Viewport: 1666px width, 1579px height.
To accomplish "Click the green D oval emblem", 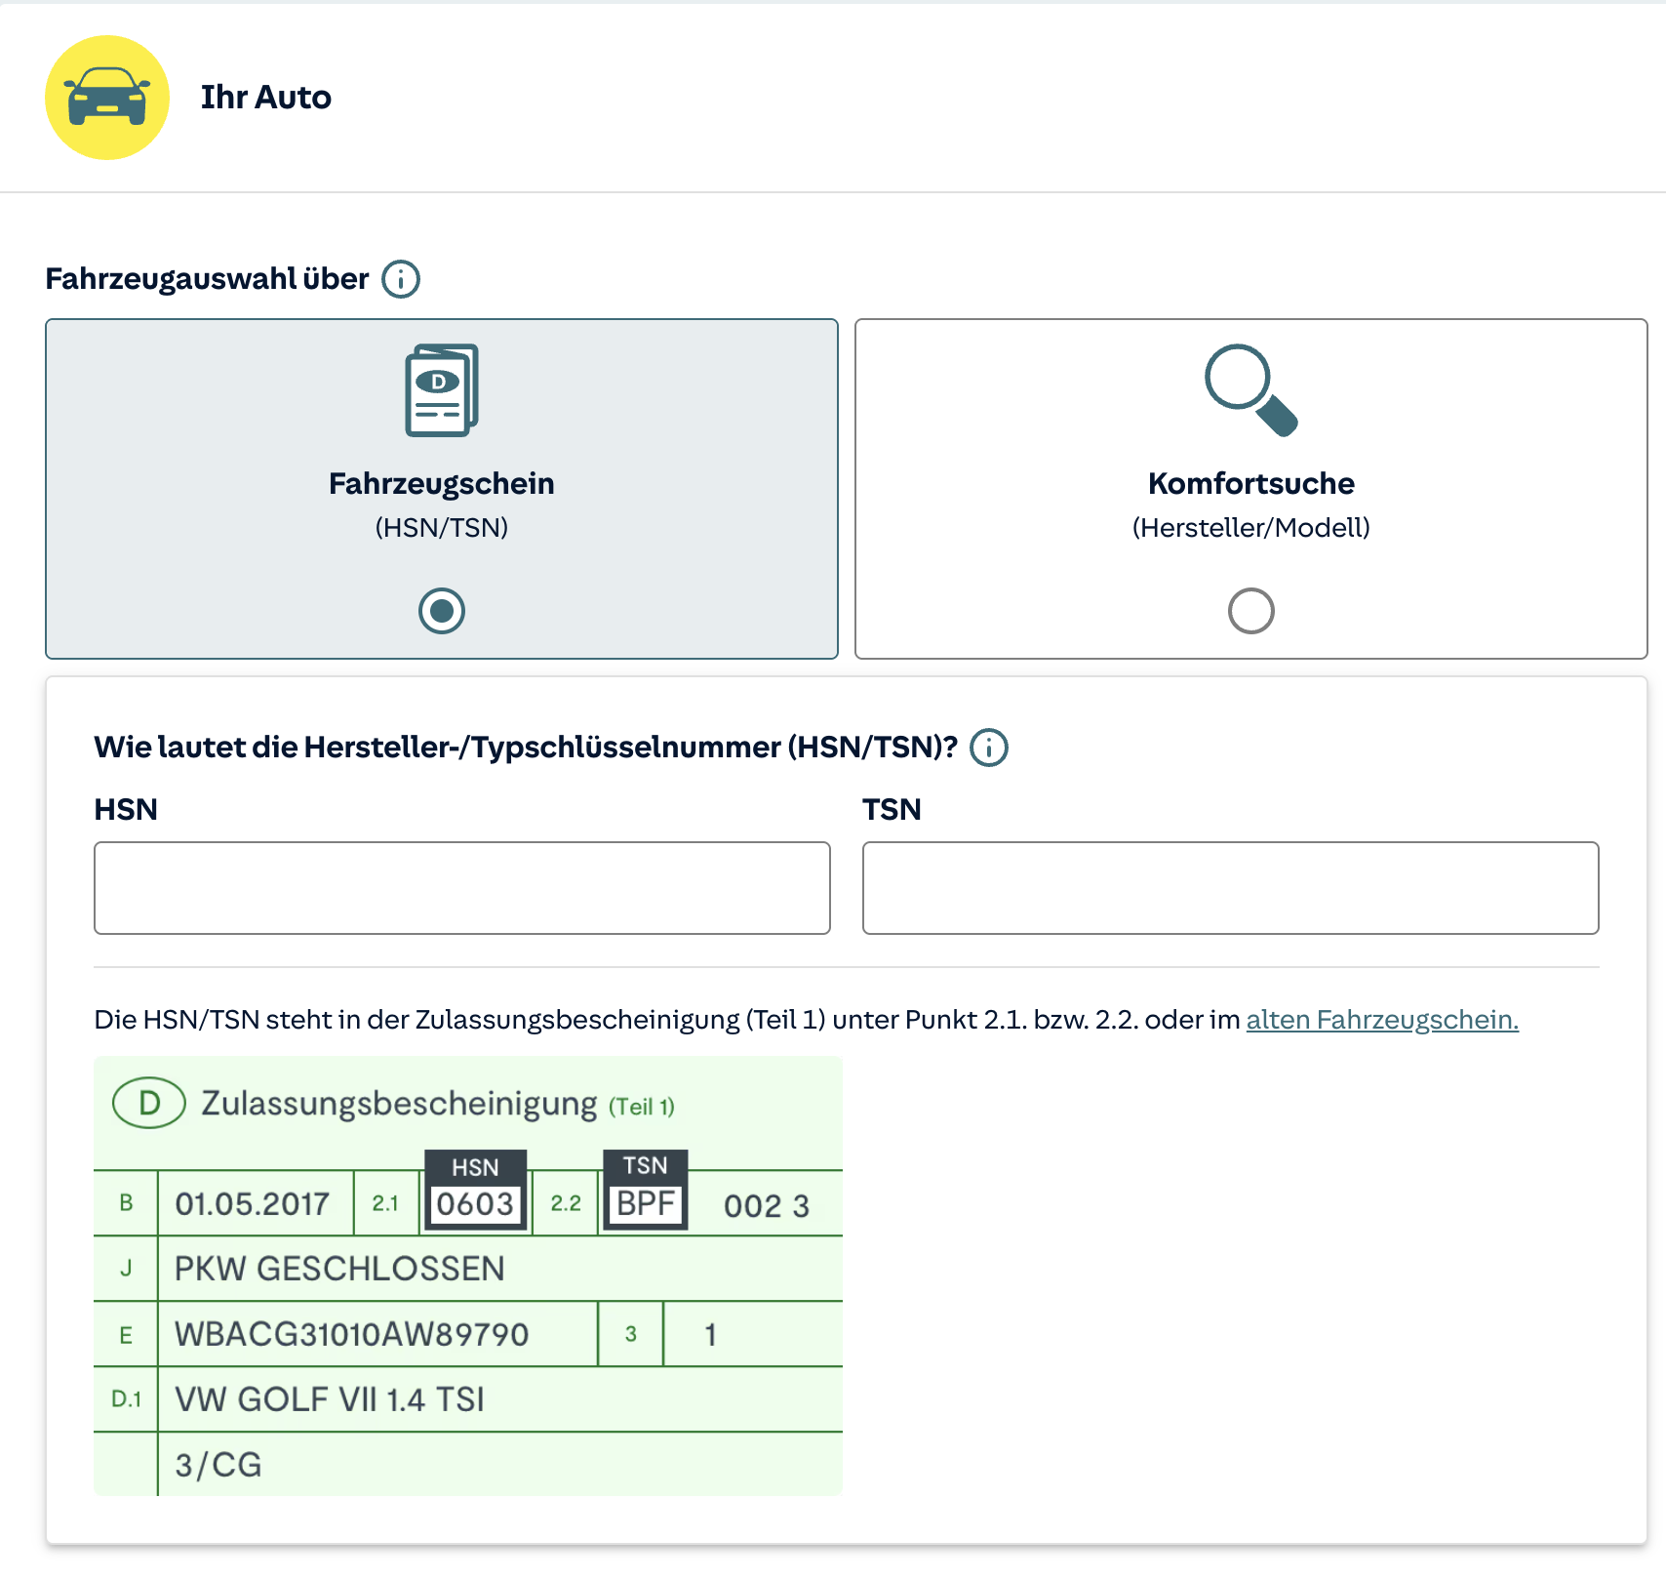I will [149, 1104].
